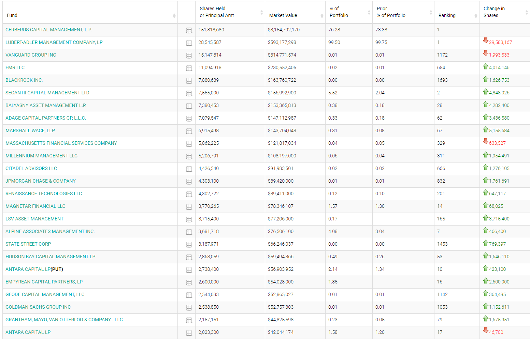The height and width of the screenshot is (340, 530).
Task: Open grid icon in Lubert-Adler Management row
Action: pos(189,43)
